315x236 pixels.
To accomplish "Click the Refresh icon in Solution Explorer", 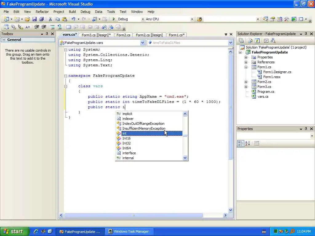I will (x=257, y=41).
